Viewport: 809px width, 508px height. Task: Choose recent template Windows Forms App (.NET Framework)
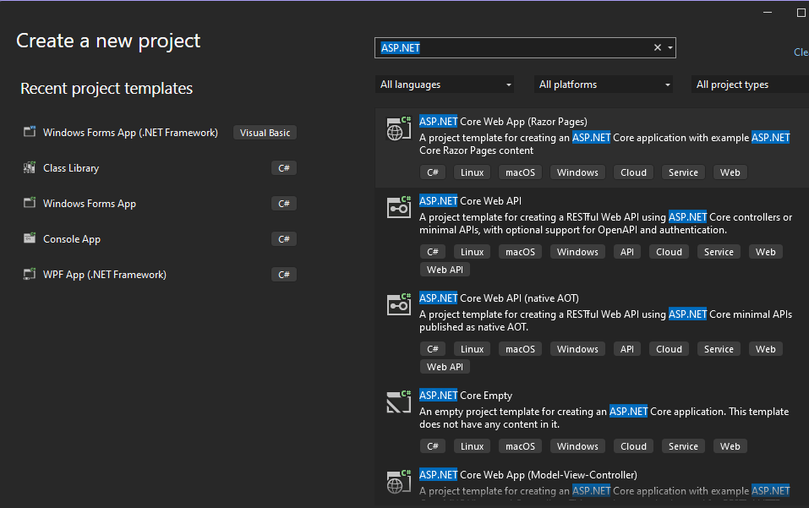coord(160,133)
